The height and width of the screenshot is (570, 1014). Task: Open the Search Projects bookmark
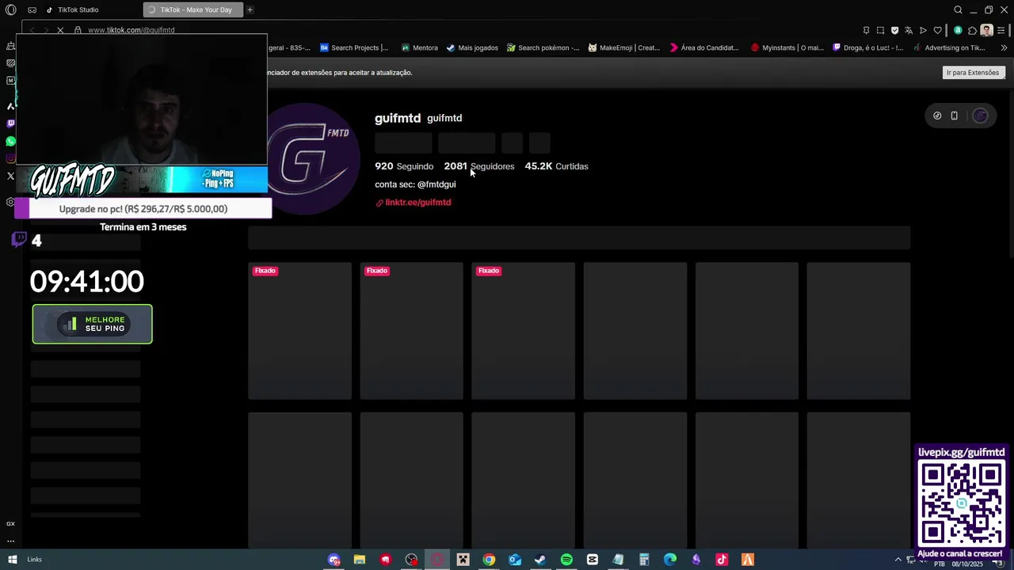tap(354, 47)
